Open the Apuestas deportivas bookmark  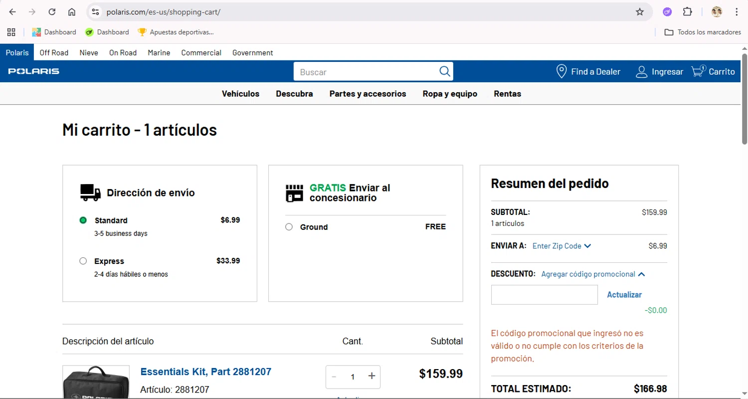point(176,32)
